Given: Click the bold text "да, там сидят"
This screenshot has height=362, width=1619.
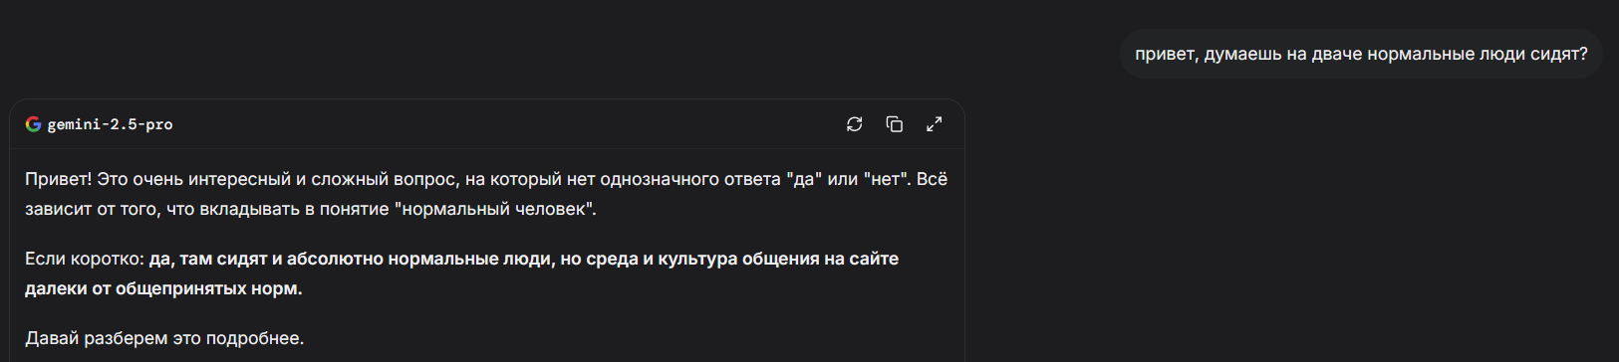Looking at the screenshot, I should click(208, 259).
